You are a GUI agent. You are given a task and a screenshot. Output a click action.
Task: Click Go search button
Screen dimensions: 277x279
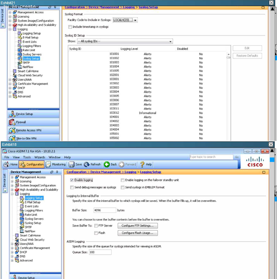pyautogui.click(x=237, y=157)
